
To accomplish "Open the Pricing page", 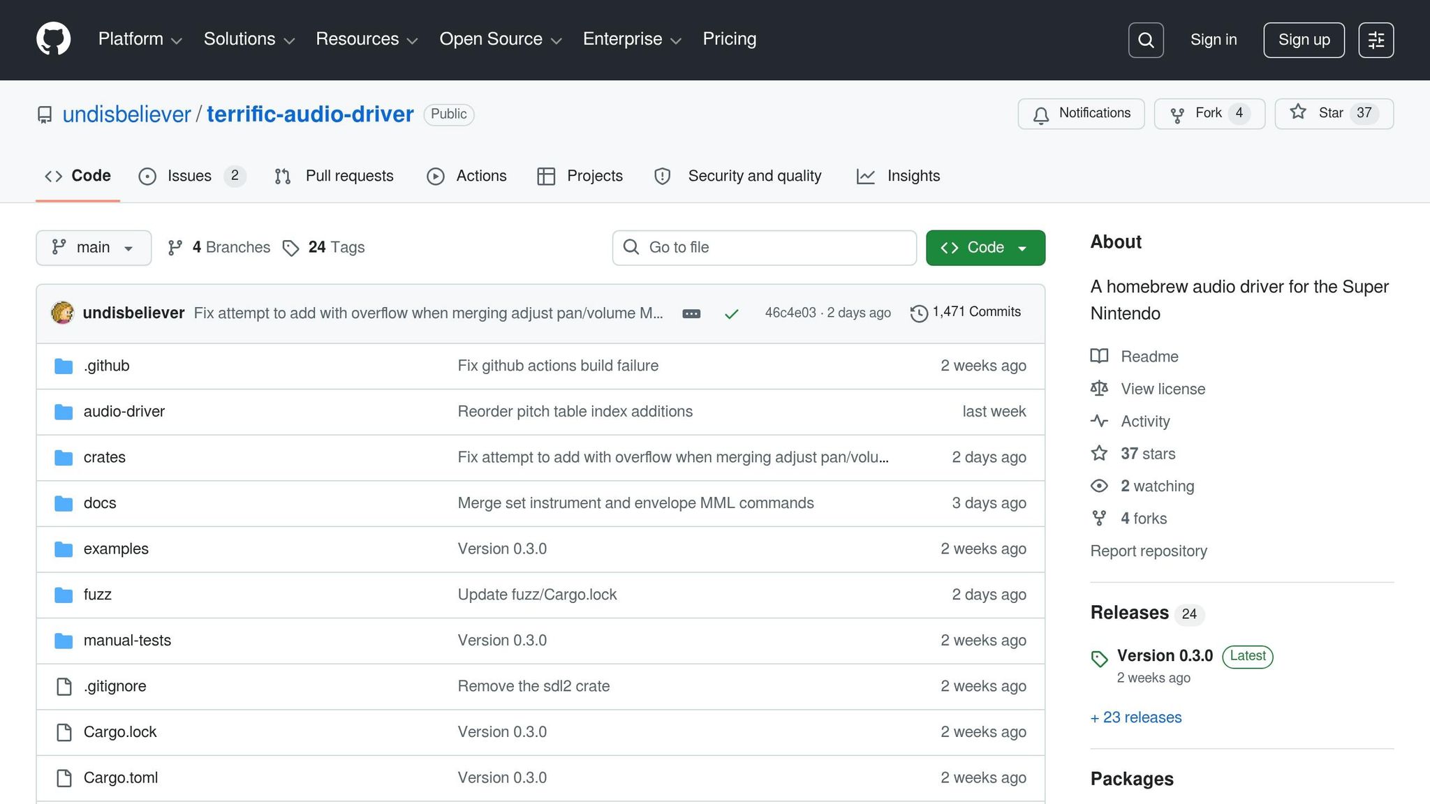I will coord(729,39).
